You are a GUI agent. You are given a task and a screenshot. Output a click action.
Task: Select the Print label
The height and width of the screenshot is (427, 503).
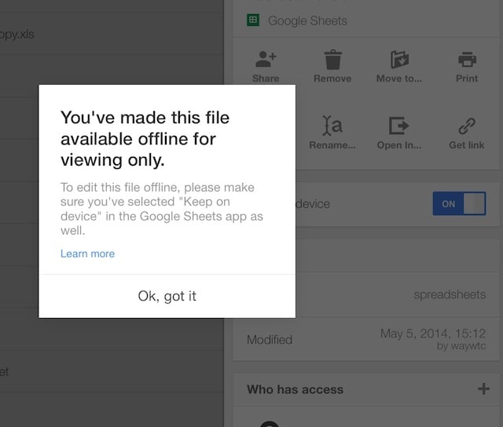pos(467,78)
